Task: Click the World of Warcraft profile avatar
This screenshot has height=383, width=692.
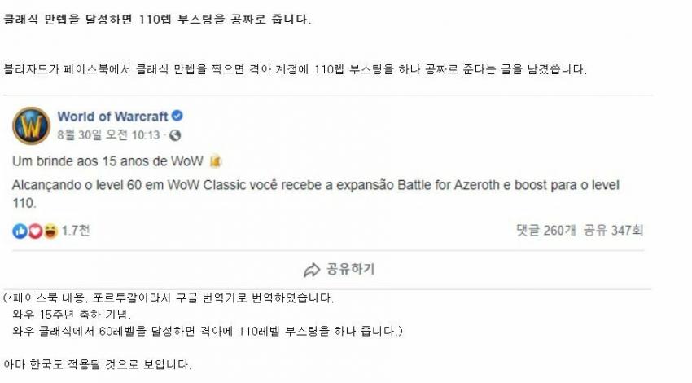Action: 31,125
